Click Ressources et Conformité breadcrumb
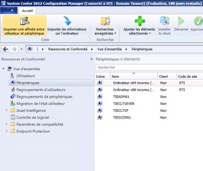The height and width of the screenshot is (171, 203). pos(68,49)
